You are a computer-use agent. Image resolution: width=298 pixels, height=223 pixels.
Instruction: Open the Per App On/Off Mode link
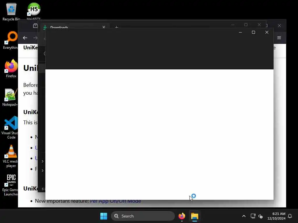(116, 201)
